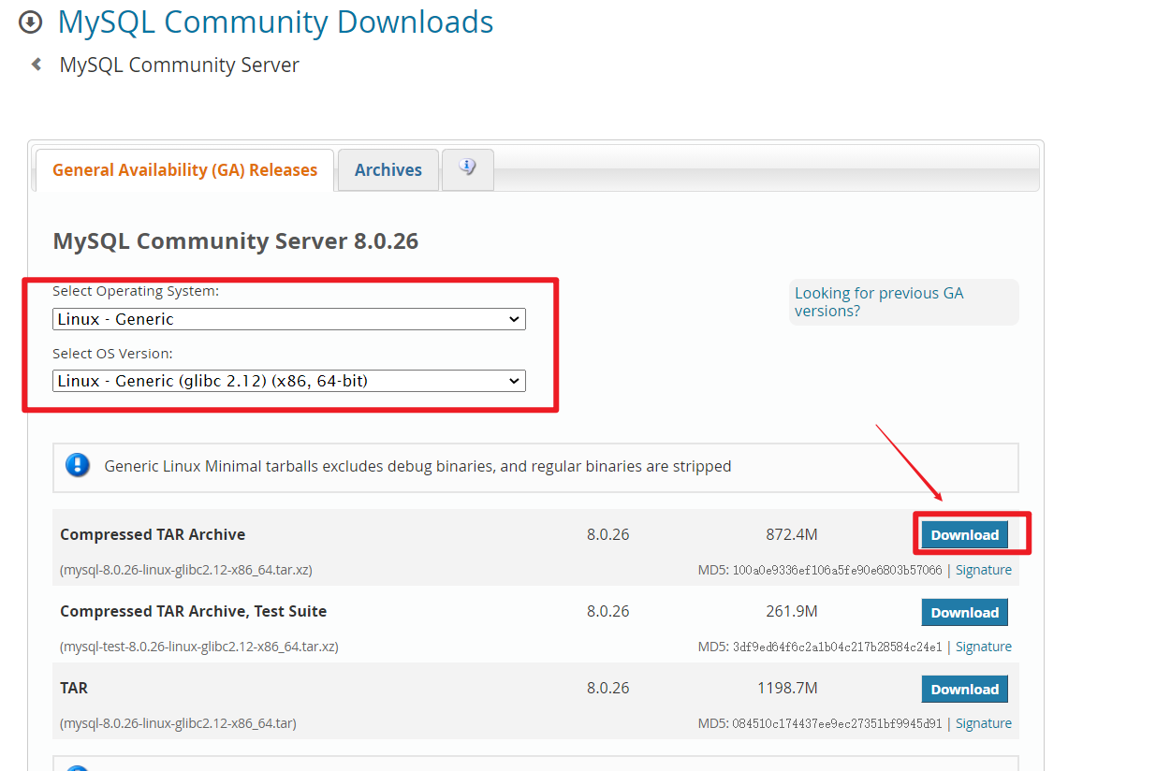This screenshot has height=771, width=1156.
Task: Click version 8.0.26 in the TAR row
Action: pyautogui.click(x=608, y=689)
